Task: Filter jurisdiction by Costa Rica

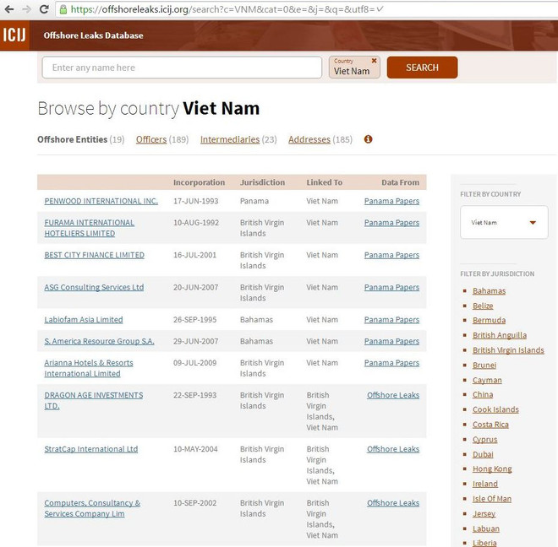Action: point(490,425)
